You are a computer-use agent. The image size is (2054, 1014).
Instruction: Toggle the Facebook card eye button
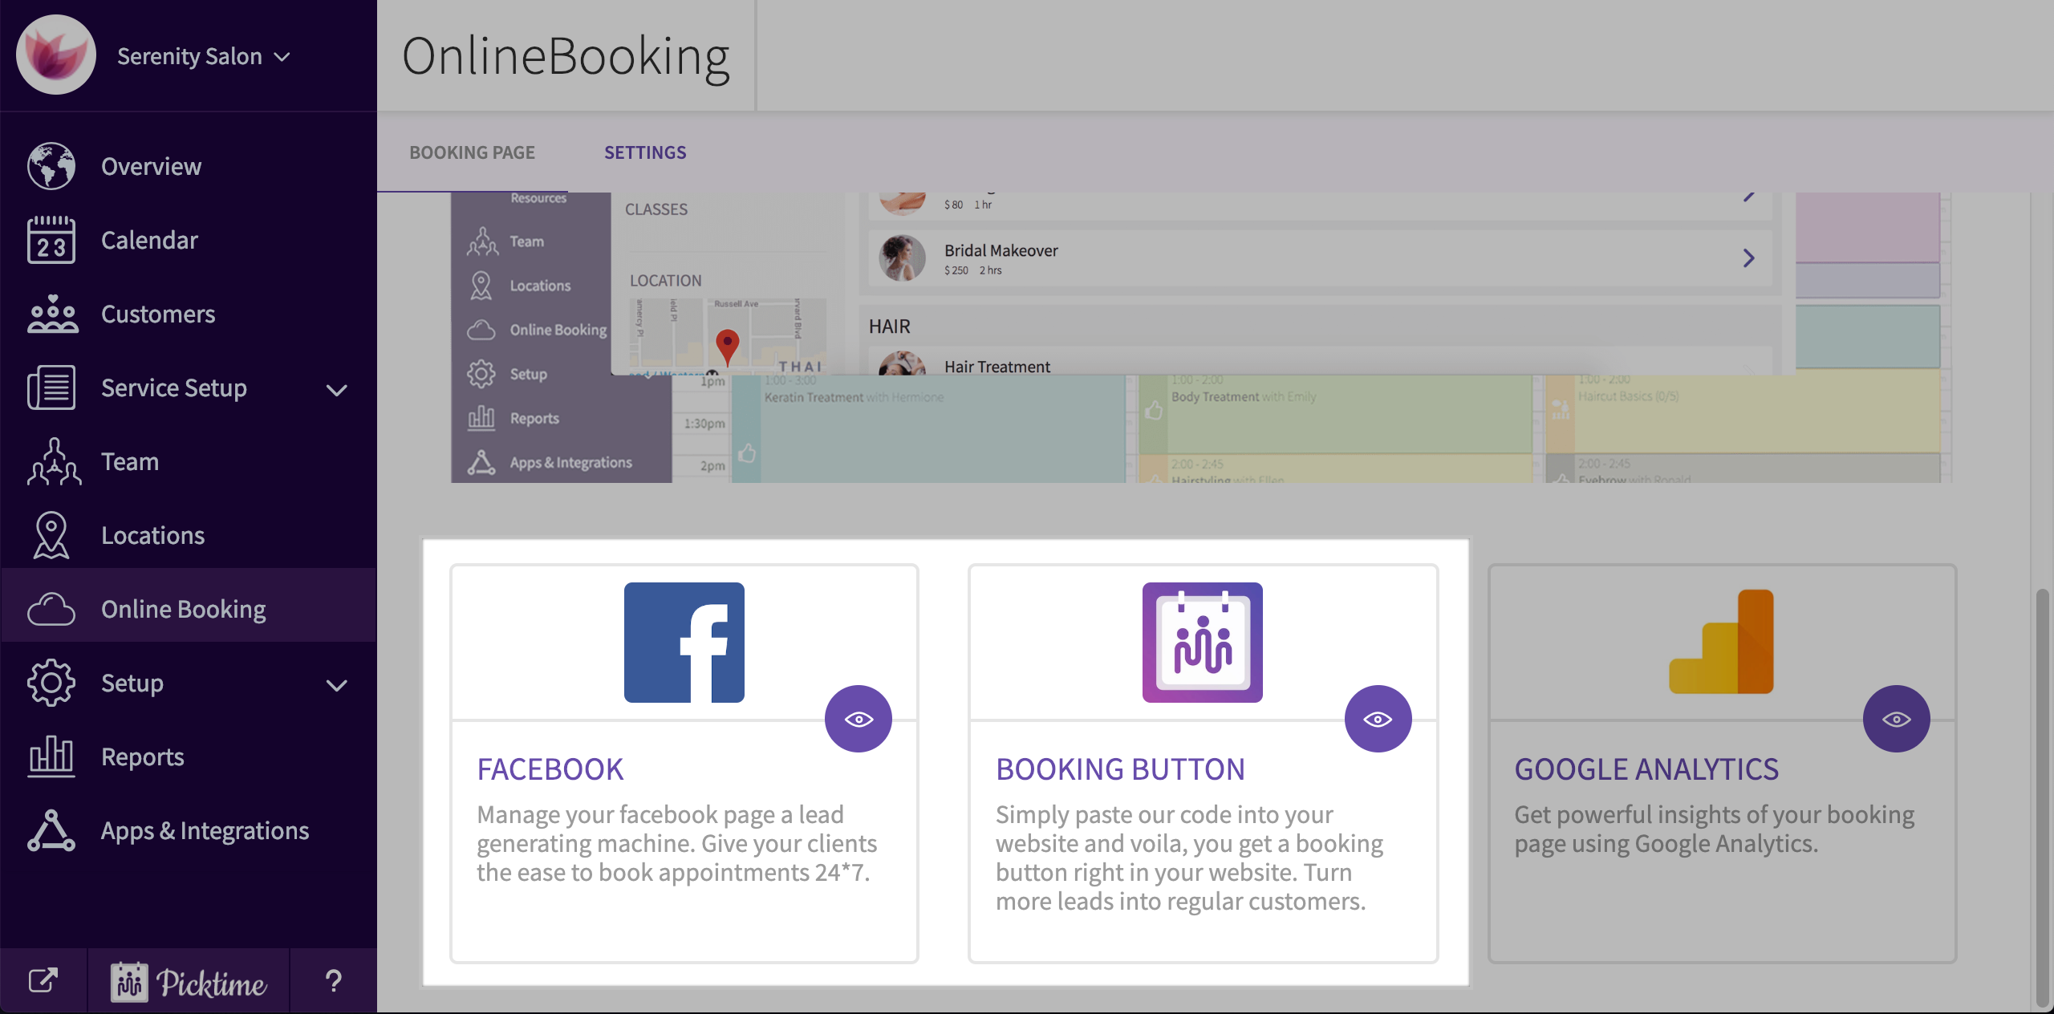(859, 719)
